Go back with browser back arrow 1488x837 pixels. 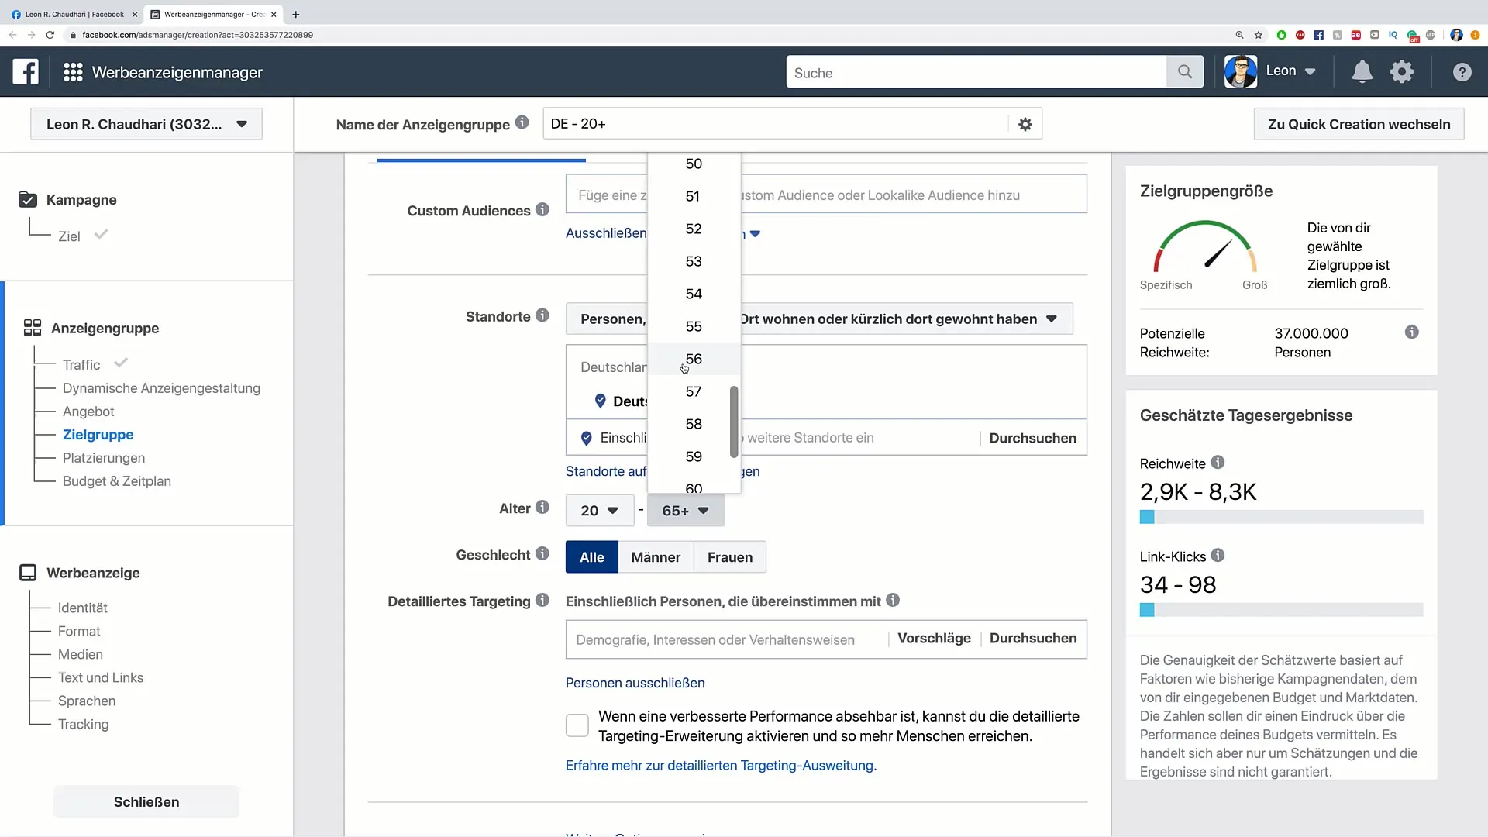(12, 35)
